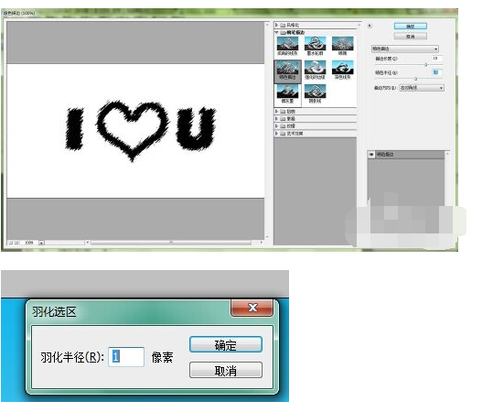Screen dimensions: 493x412
Task: Open the 描边方向 direction dropdown
Action: (422, 88)
